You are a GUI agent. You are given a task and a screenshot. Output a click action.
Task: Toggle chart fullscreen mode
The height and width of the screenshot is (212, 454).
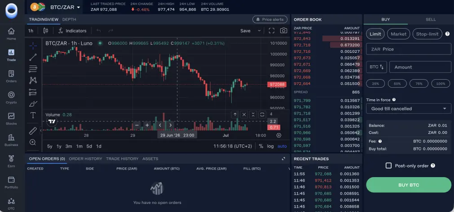coord(271,30)
